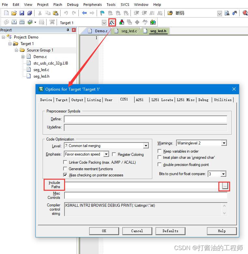Viewport: 248px width, 254px height.
Task: Toggle treat plain char as unsigned char
Action: (x=159, y=157)
